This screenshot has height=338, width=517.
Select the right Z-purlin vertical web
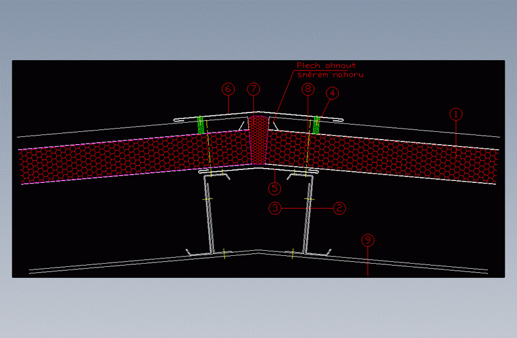(x=307, y=213)
